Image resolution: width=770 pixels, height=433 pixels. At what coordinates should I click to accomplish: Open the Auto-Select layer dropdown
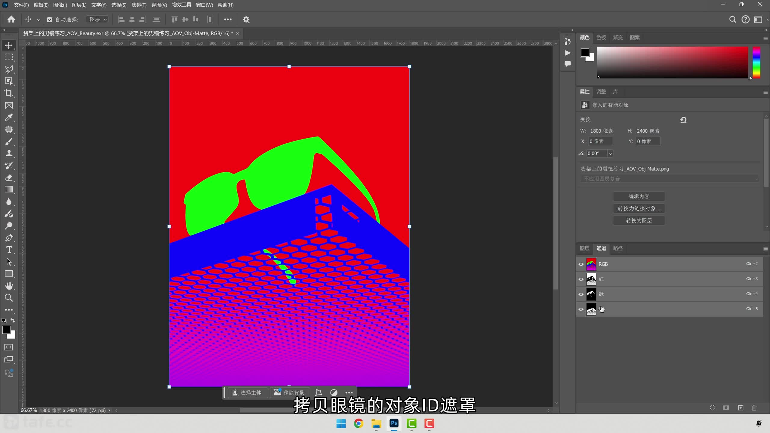point(97,20)
